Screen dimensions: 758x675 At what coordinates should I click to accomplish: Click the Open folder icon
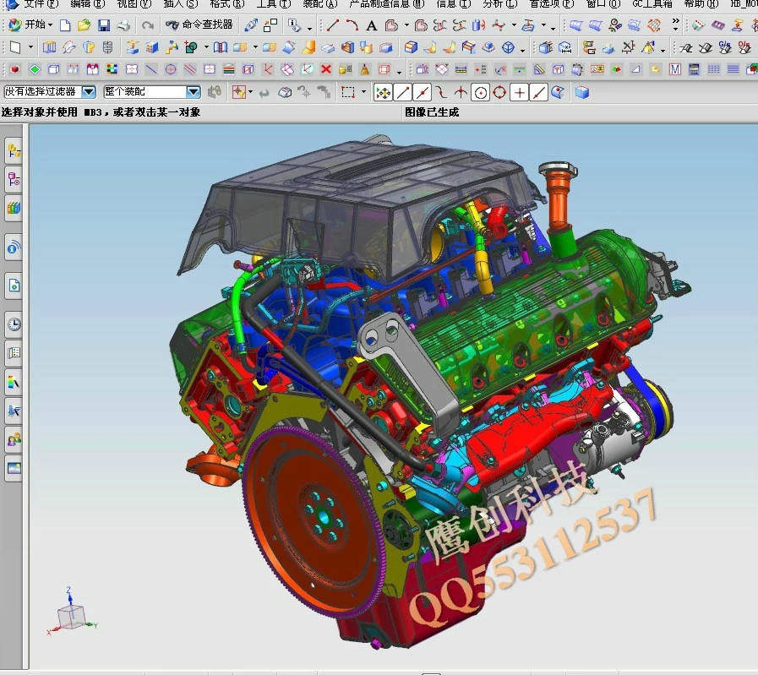[x=84, y=25]
